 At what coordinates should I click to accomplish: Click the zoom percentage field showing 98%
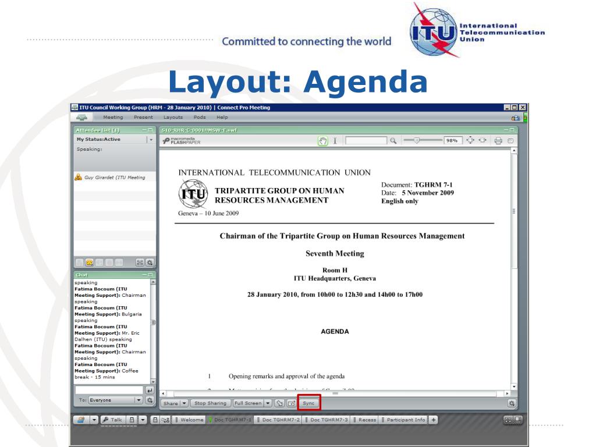(x=452, y=141)
